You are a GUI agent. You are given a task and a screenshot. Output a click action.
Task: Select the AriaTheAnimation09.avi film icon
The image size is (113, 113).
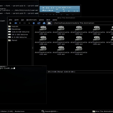tap(97, 38)
